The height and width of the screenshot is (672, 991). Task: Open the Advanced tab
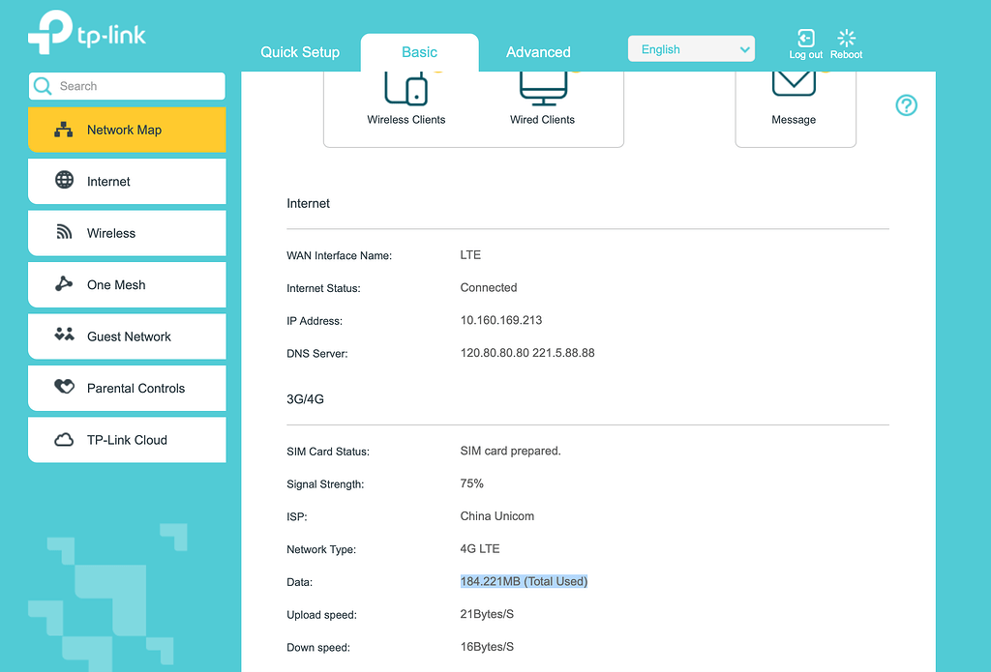(x=538, y=52)
